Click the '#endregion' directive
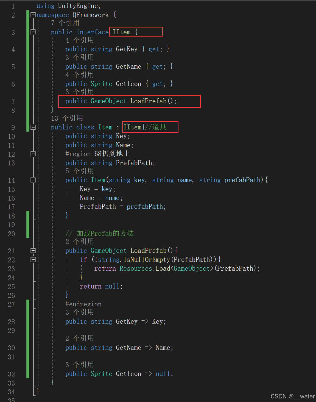 pos(83,304)
